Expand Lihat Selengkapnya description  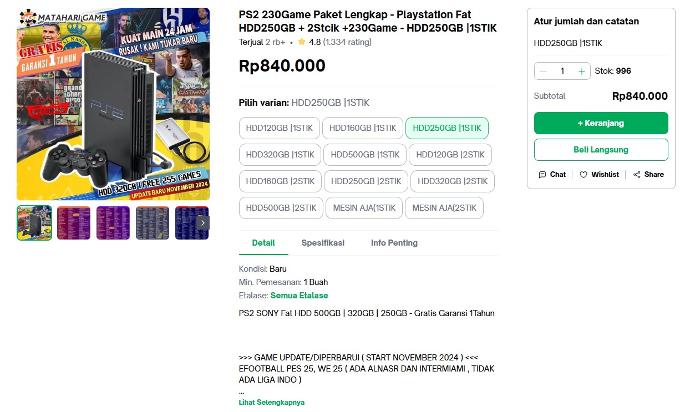pos(271,402)
